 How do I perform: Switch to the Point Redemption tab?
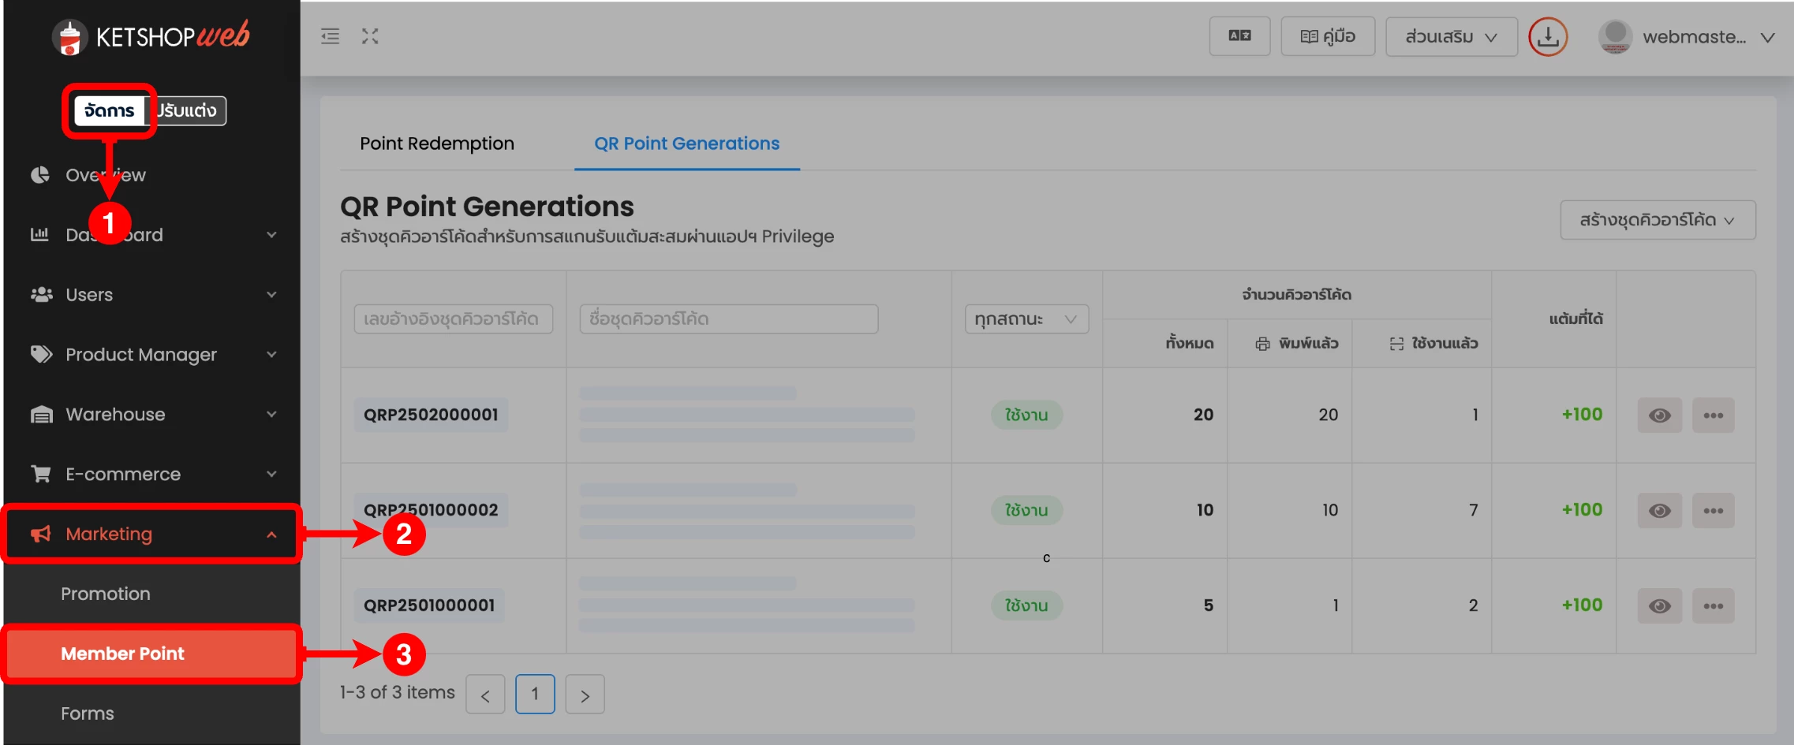[x=437, y=143]
